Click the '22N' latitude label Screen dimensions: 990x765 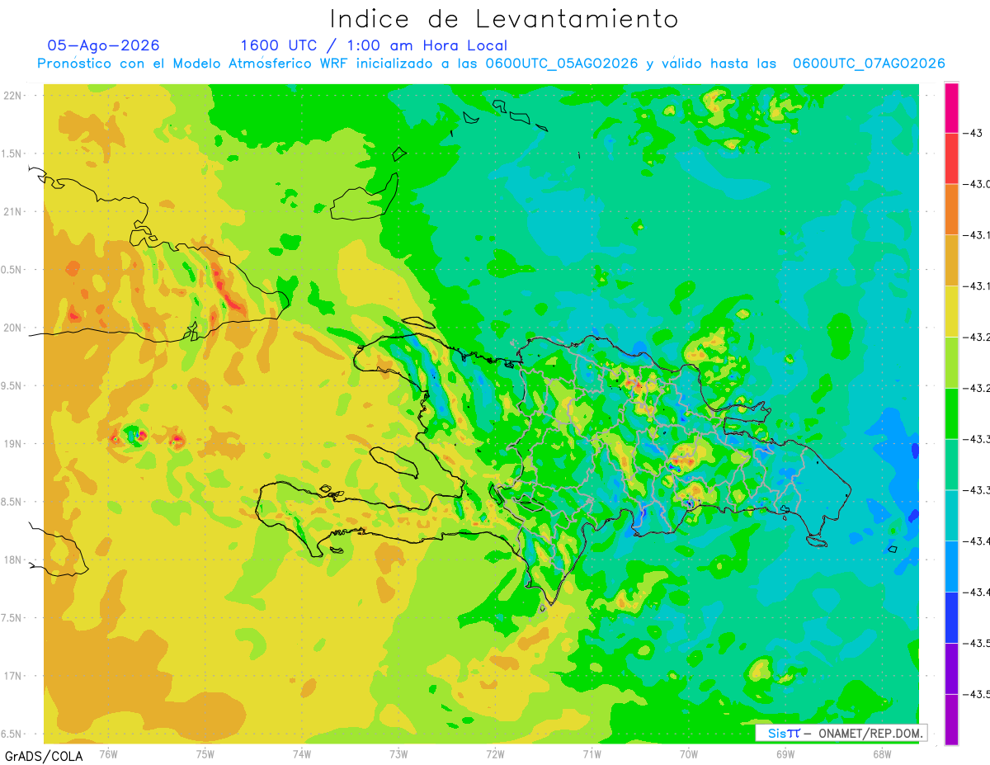13,96
